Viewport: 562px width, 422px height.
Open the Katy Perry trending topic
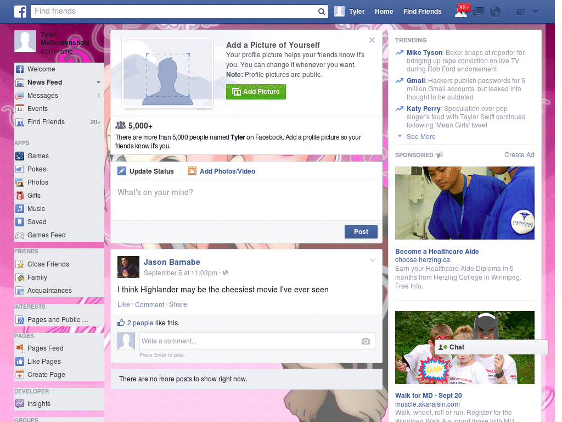423,109
